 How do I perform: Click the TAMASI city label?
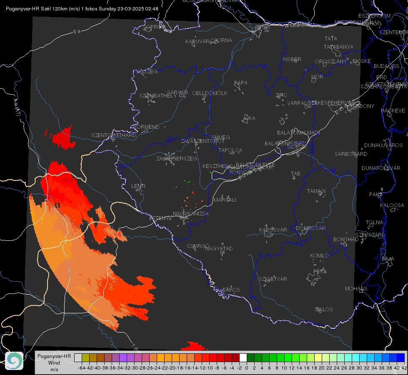[x=316, y=191]
